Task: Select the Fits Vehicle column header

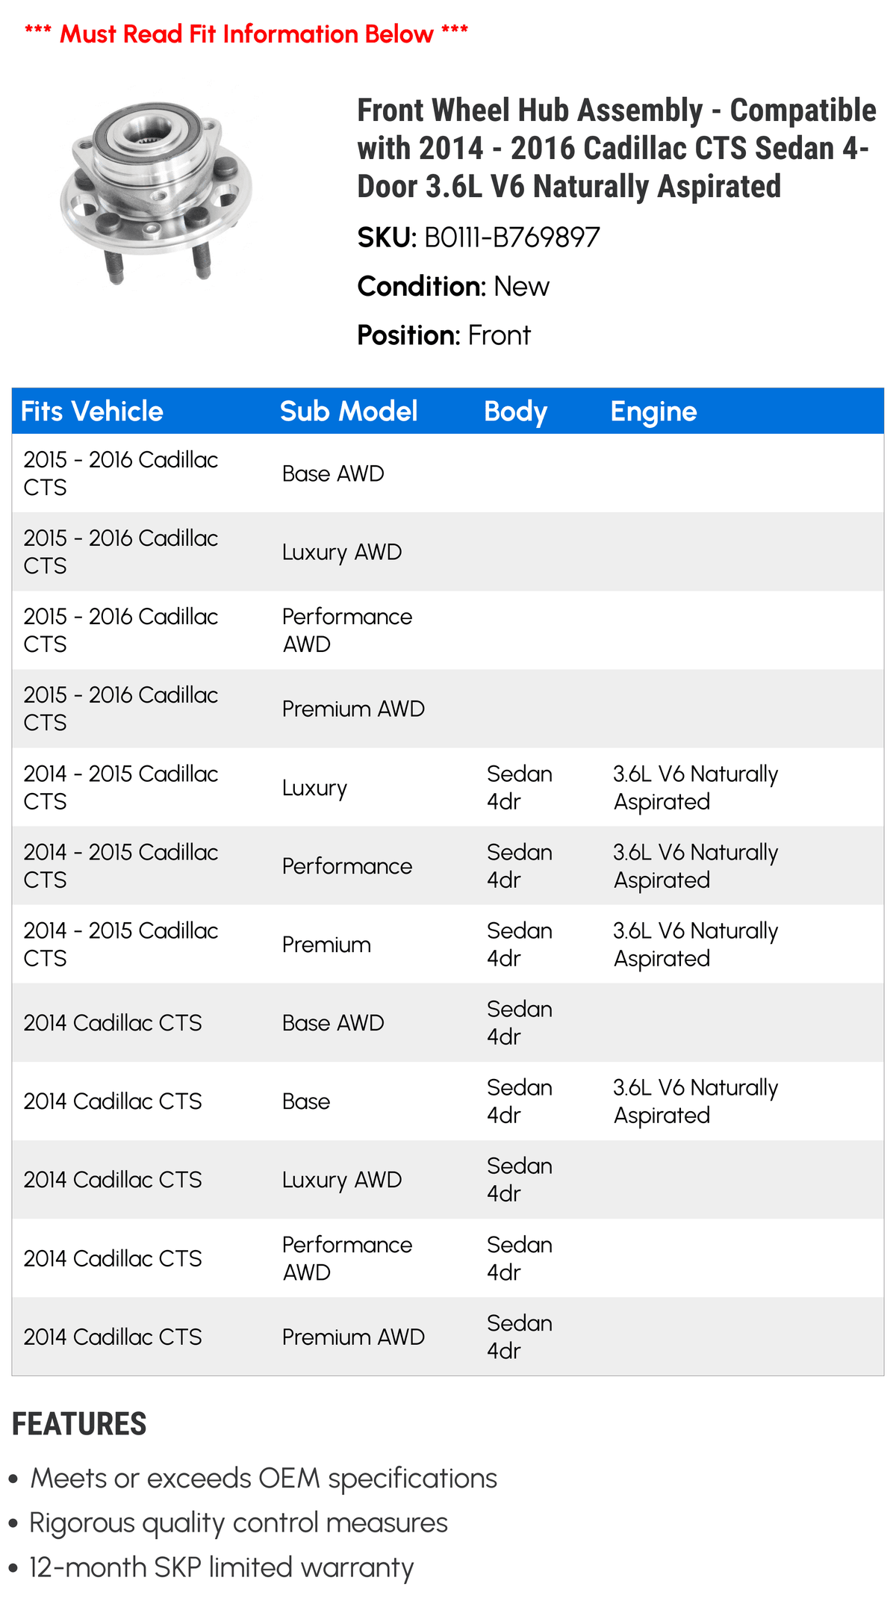Action: coord(92,411)
